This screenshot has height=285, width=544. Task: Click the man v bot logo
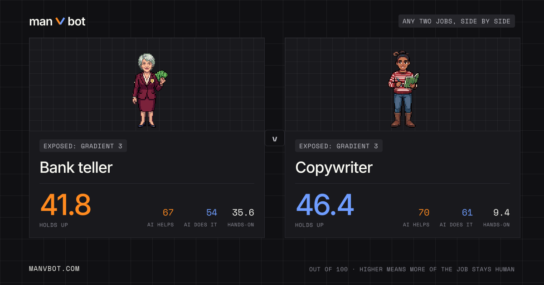57,21
